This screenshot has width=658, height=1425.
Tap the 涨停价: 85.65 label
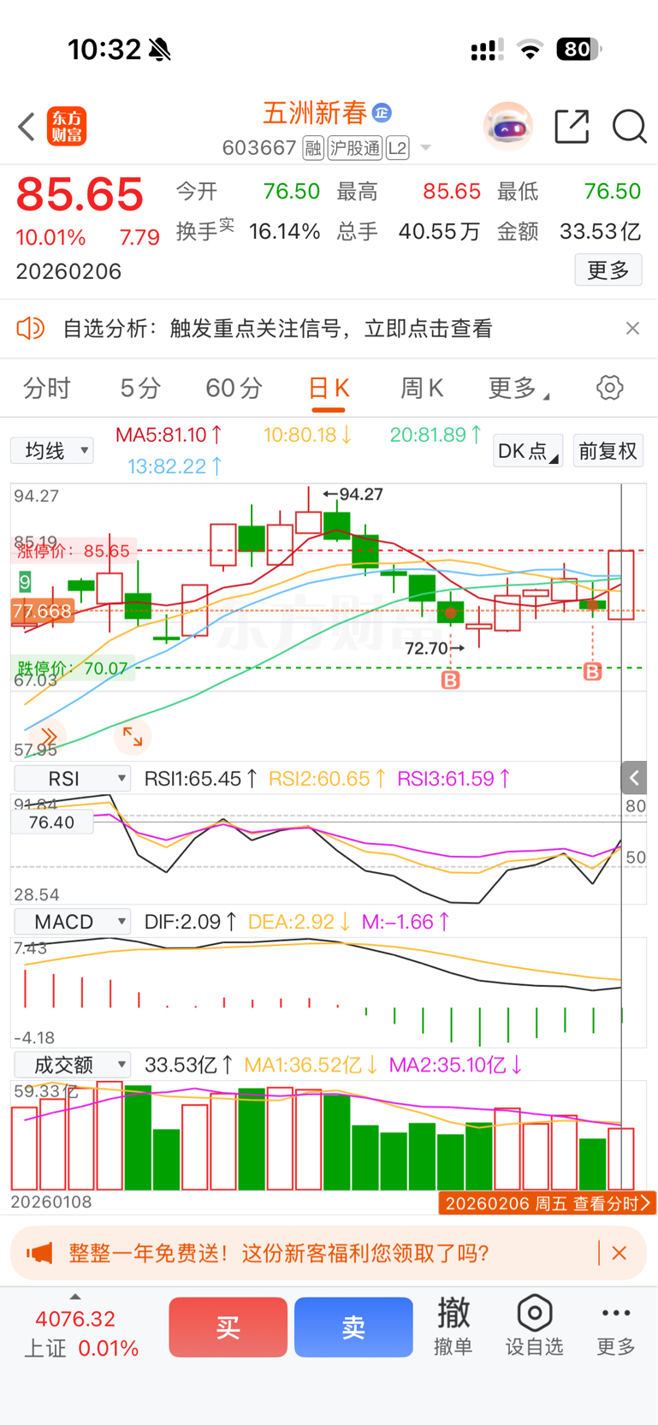74,551
